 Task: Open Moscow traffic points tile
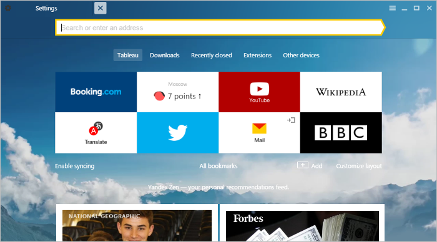pos(177,92)
